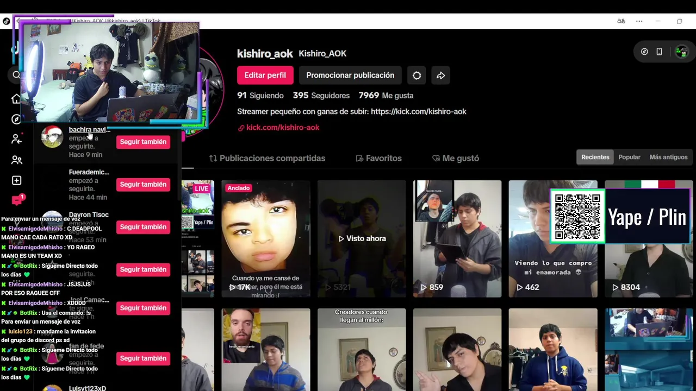Go to the Home feed icon

pos(16,99)
